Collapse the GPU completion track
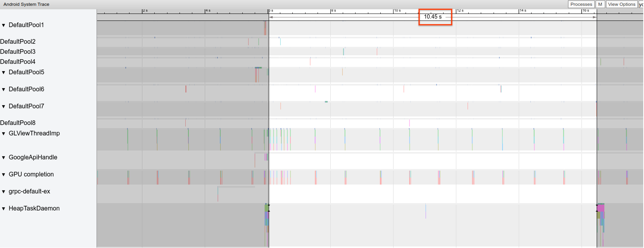This screenshot has width=644, height=248. click(3, 174)
